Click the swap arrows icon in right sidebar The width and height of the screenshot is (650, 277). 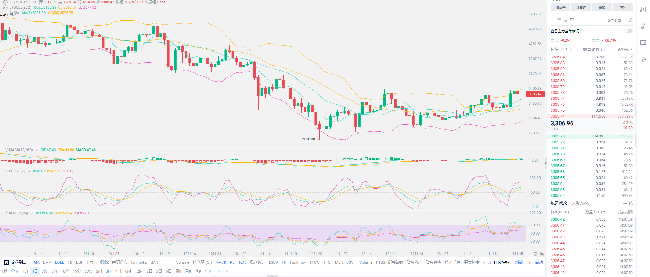pos(643,59)
